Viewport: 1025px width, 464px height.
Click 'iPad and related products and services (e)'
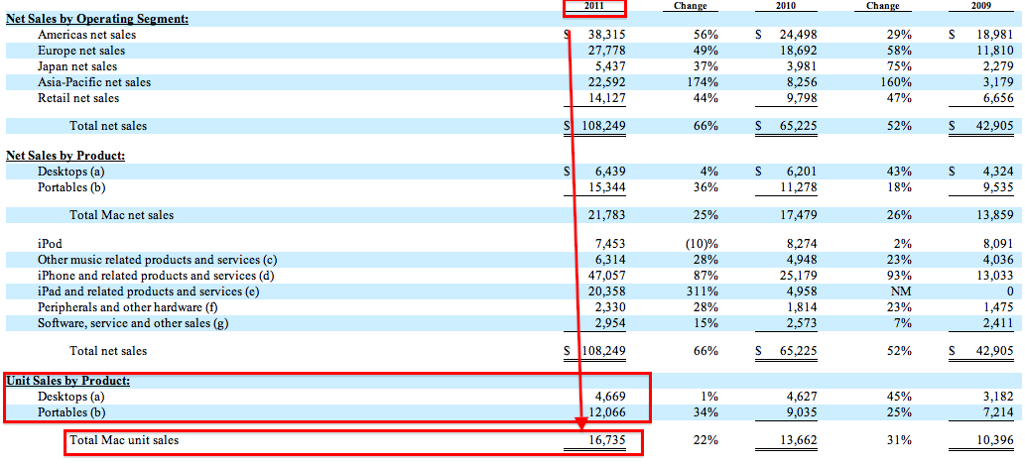click(149, 291)
